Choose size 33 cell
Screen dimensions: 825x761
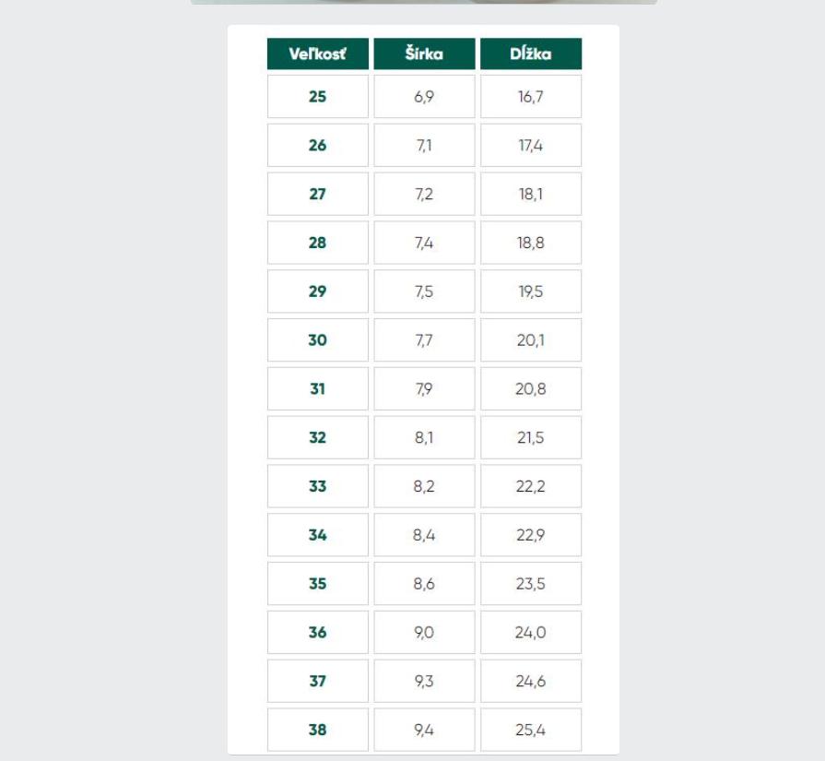coord(317,486)
